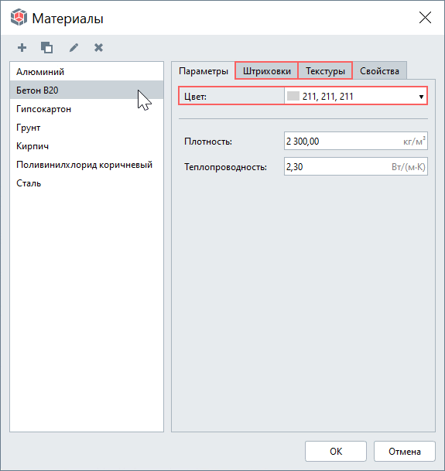This screenshot has height=471, width=445.
Task: Click the gray 211 color swatch
Action: coord(293,96)
